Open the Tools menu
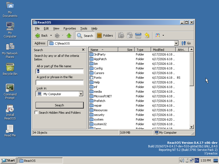 click(x=84, y=28)
